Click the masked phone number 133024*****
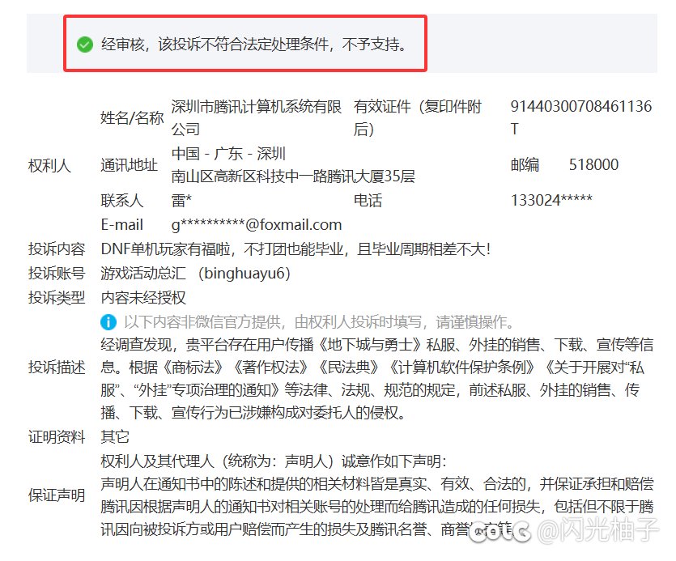Screen dimensions: 676x561 click(x=551, y=200)
